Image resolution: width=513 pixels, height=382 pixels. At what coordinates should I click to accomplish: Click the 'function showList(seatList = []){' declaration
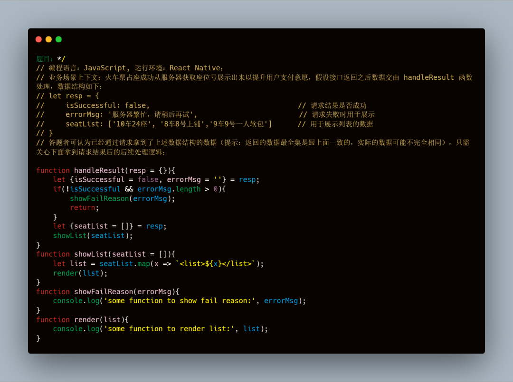pos(105,254)
